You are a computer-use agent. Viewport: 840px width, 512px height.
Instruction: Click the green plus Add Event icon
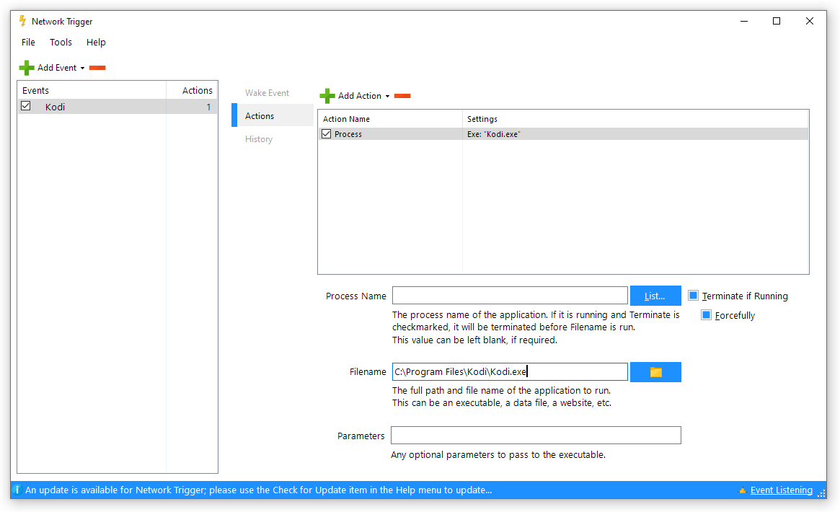click(x=27, y=68)
